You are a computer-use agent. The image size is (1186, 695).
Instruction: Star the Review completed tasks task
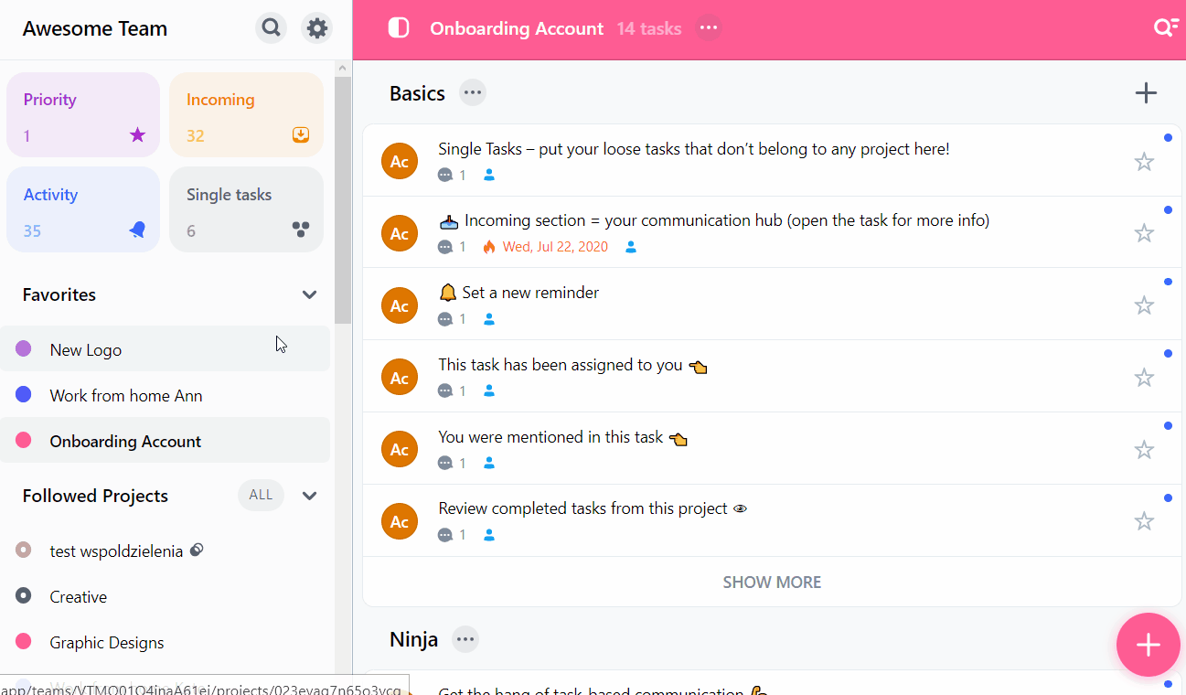1144,521
